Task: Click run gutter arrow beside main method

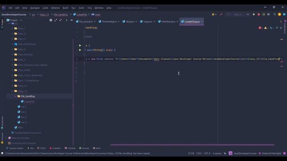Action: click(80, 50)
